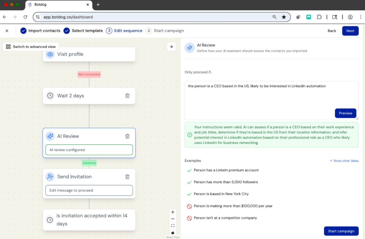Select the Start campaign step
This screenshot has height=239, width=365.
165,31
